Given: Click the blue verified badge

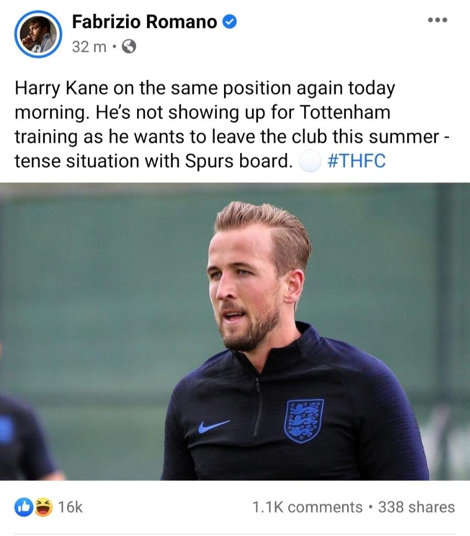Looking at the screenshot, I should (x=230, y=21).
